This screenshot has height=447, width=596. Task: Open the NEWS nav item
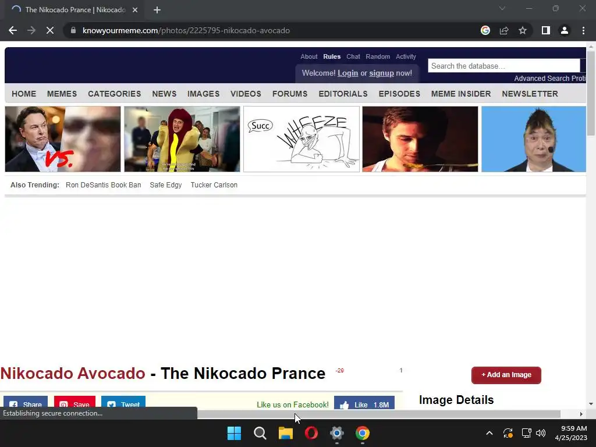pyautogui.click(x=164, y=94)
